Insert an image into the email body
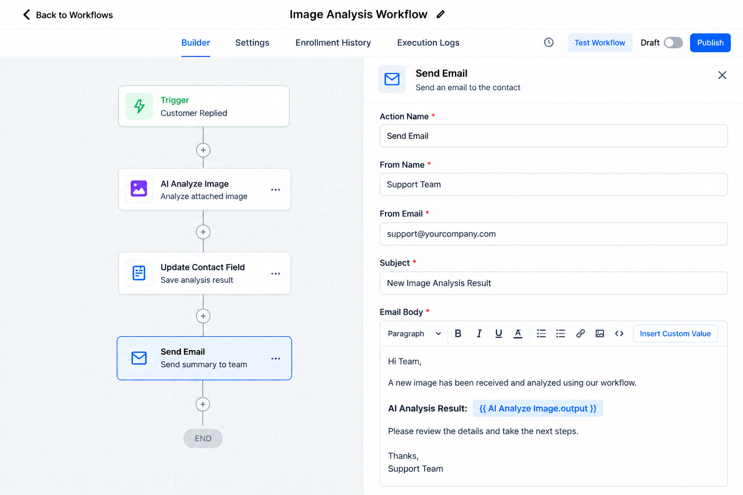The image size is (743, 495). point(600,334)
